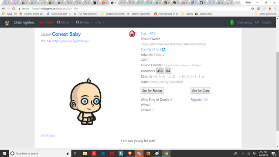Open Chrome from the taskbar
The height and width of the screenshot is (157, 279).
(166, 154)
